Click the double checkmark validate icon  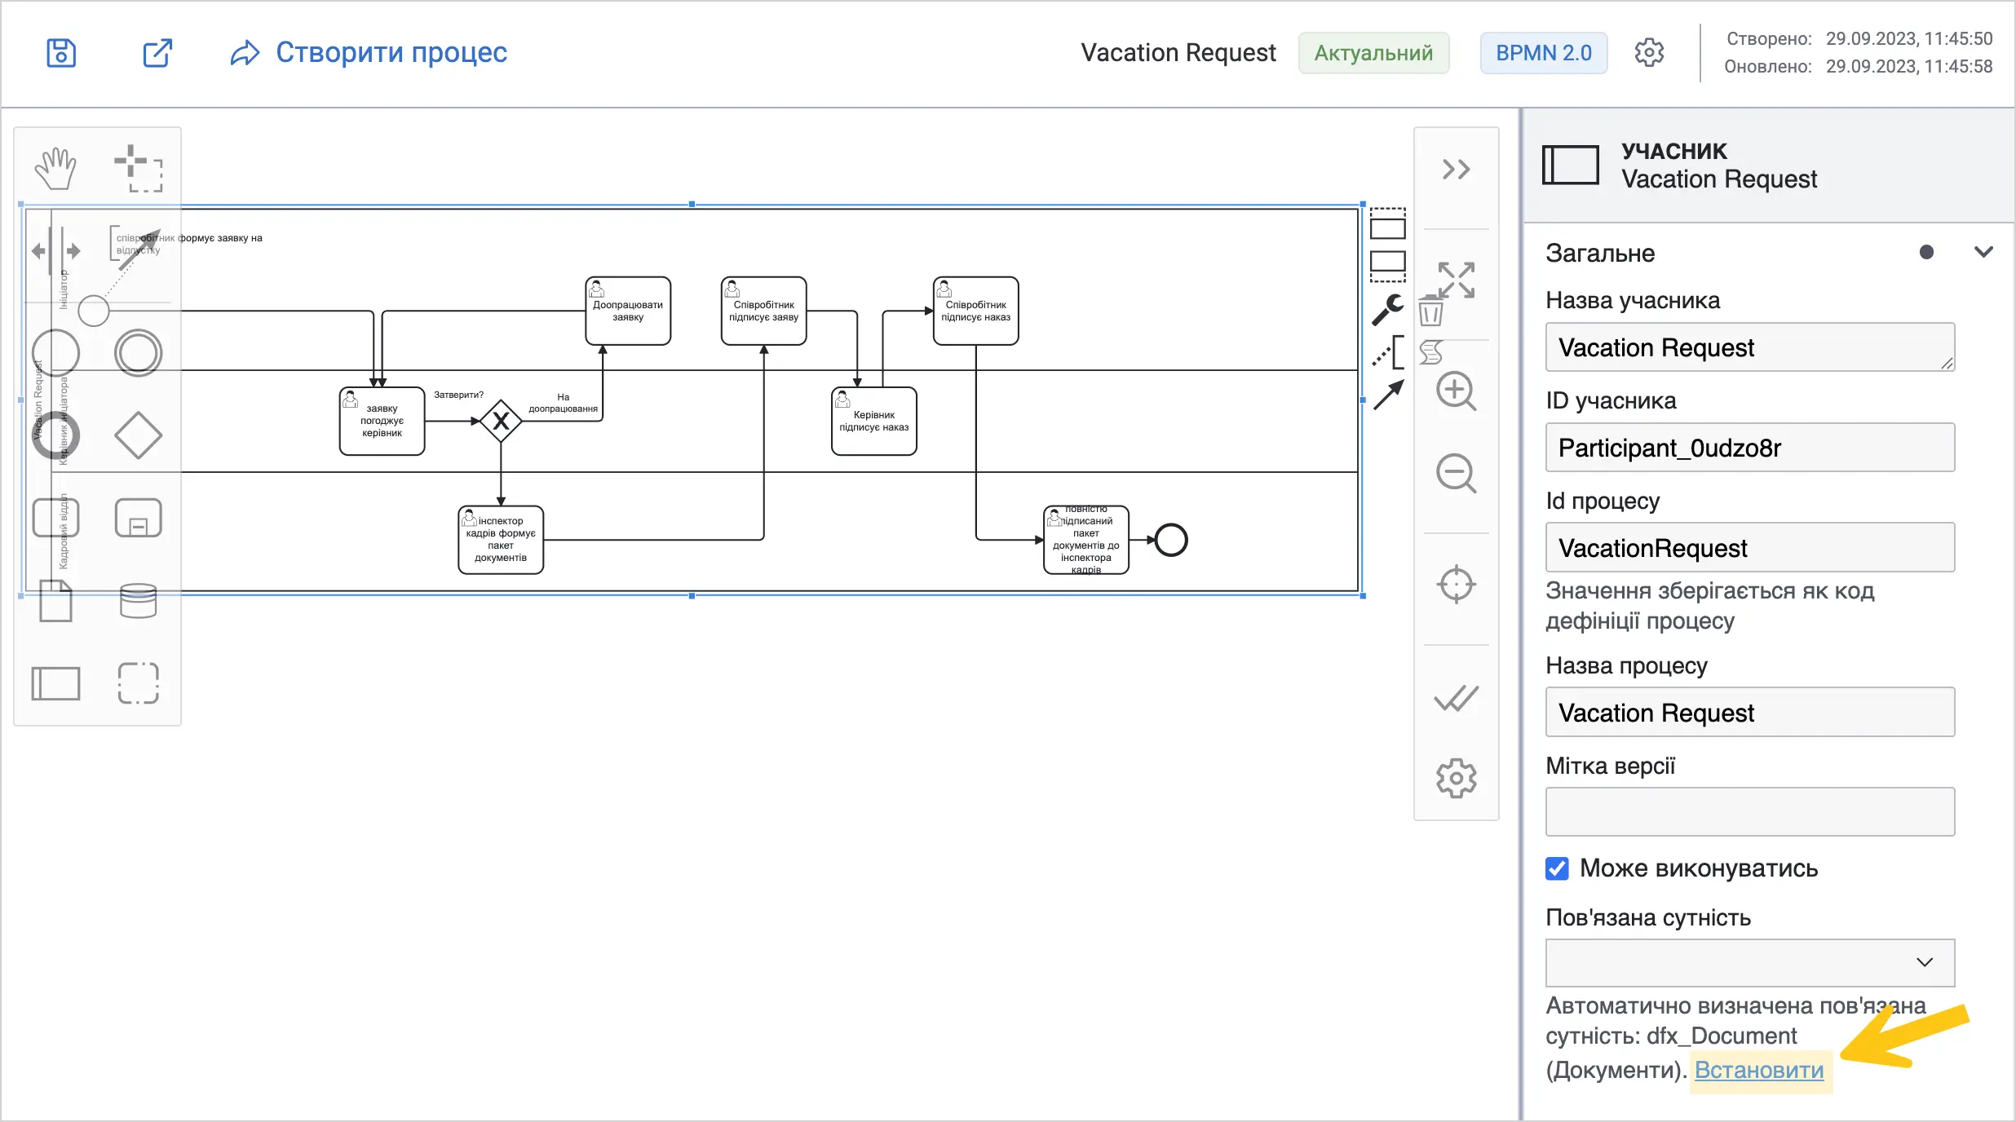(1456, 698)
